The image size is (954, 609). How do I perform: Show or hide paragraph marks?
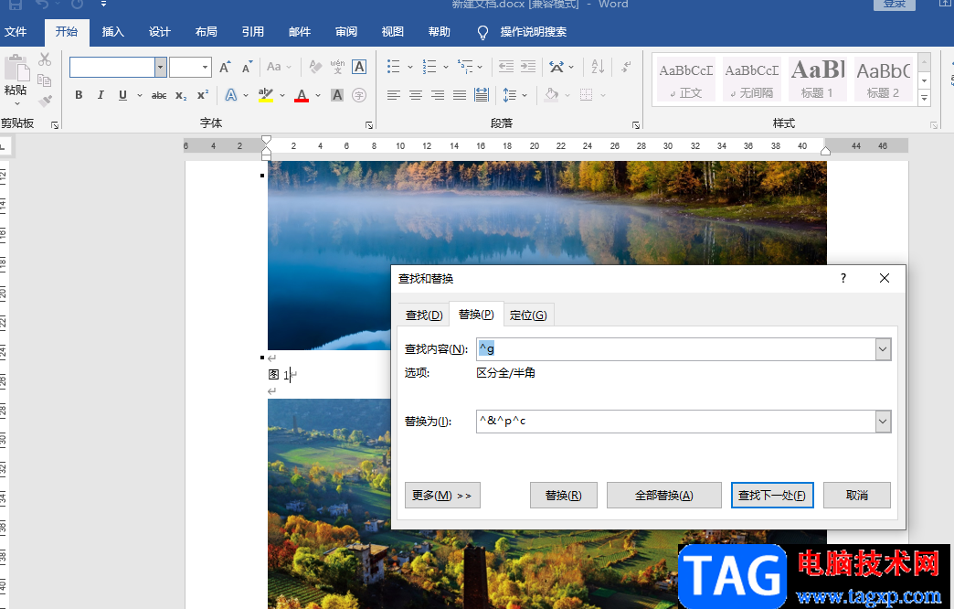click(625, 67)
